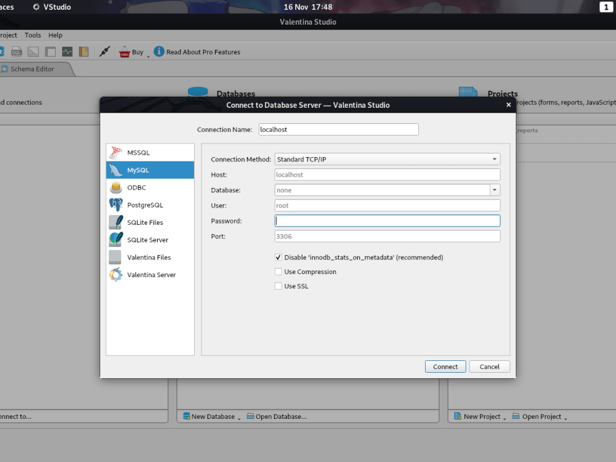
Task: Expand the Database combo box arrow
Action: 495,190
